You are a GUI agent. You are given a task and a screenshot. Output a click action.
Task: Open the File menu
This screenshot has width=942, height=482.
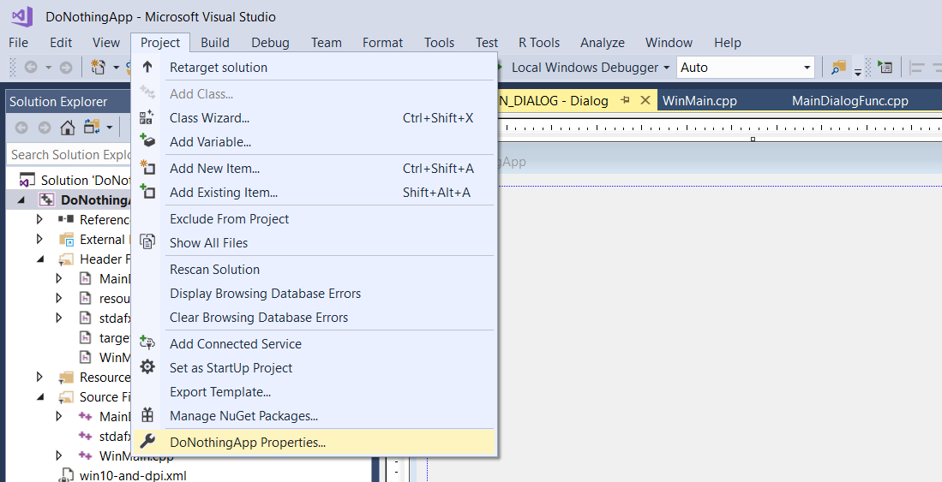point(18,43)
